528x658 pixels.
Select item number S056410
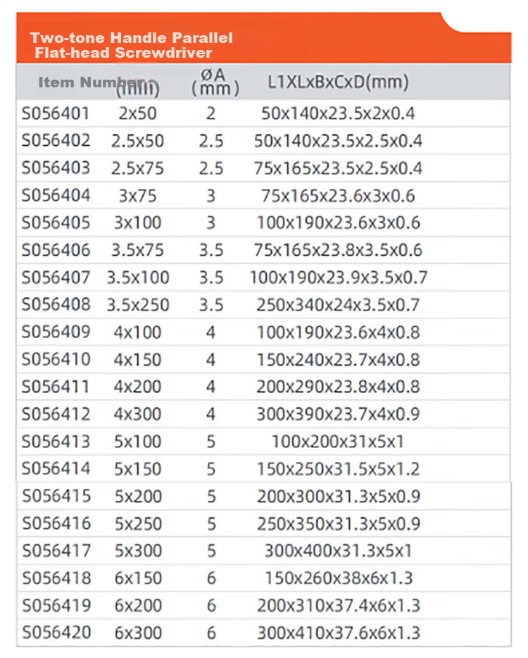[56, 359]
